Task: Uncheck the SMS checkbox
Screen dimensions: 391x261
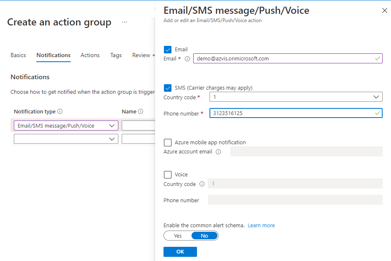Action: [x=168, y=88]
